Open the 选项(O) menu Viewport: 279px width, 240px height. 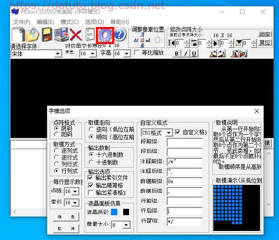point(94,22)
